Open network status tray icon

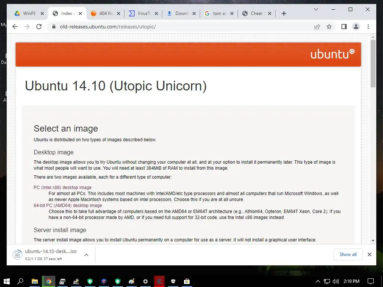click(x=327, y=281)
